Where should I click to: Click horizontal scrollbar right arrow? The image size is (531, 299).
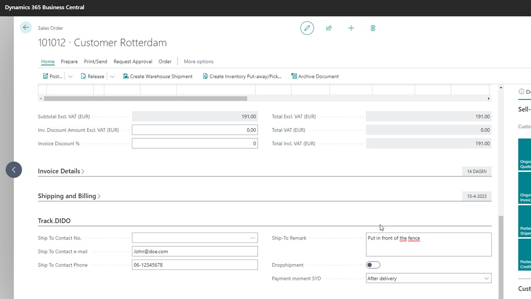point(489,98)
